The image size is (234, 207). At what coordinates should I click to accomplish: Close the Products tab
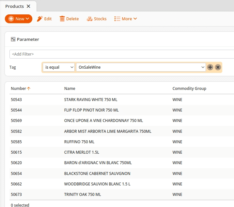coord(28,6)
